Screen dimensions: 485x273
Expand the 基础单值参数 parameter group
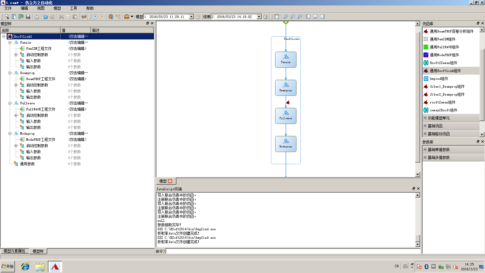pos(425,150)
